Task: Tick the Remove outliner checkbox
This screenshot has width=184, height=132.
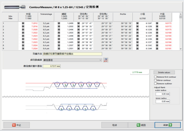Action: pos(155,84)
